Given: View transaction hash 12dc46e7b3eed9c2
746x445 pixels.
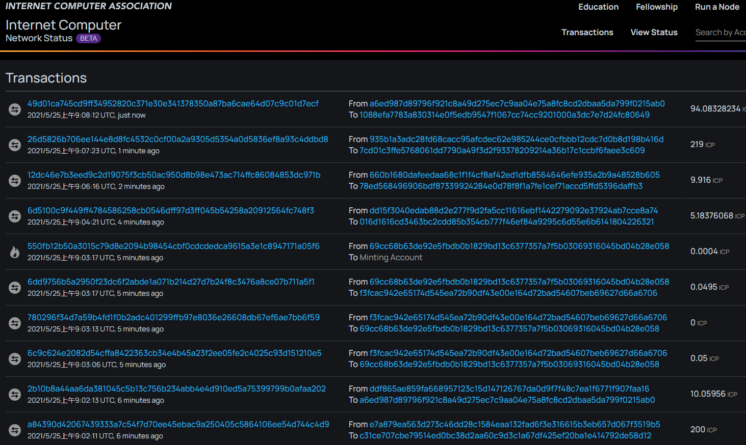Looking at the screenshot, I should [x=174, y=175].
